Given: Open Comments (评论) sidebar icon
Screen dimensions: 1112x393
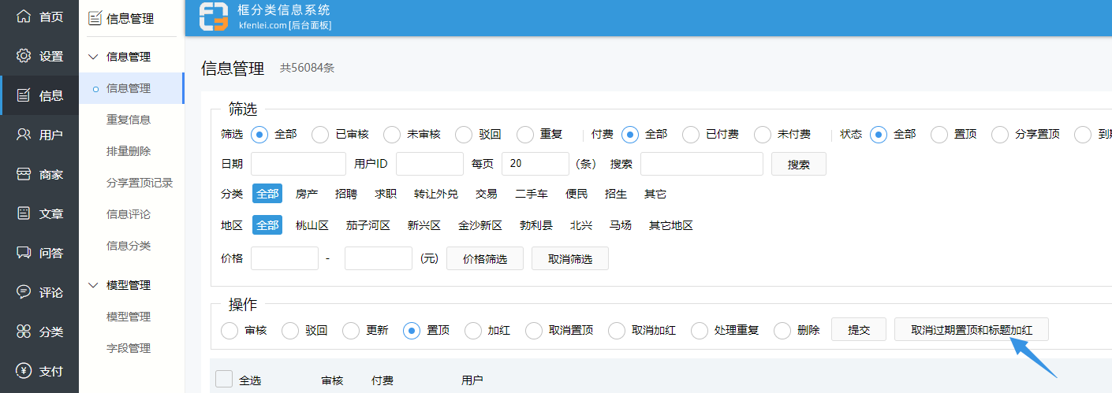Looking at the screenshot, I should coord(24,292).
